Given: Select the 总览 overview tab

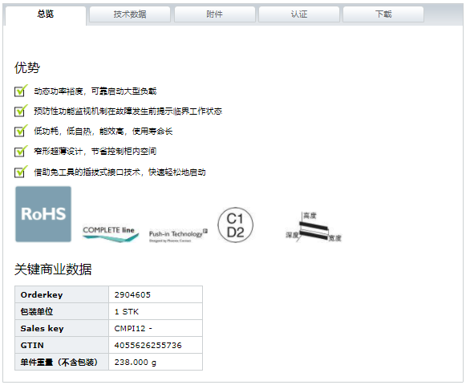Looking at the screenshot, I should coord(46,14).
